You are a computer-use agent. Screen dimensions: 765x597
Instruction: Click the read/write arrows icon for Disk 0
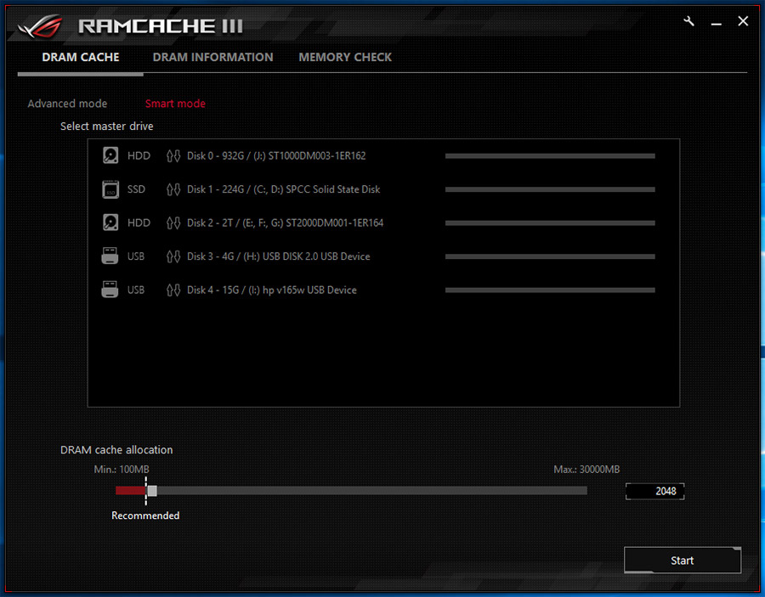(x=173, y=156)
